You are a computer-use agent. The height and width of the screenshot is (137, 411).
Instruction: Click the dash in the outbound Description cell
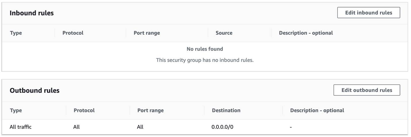(x=291, y=127)
